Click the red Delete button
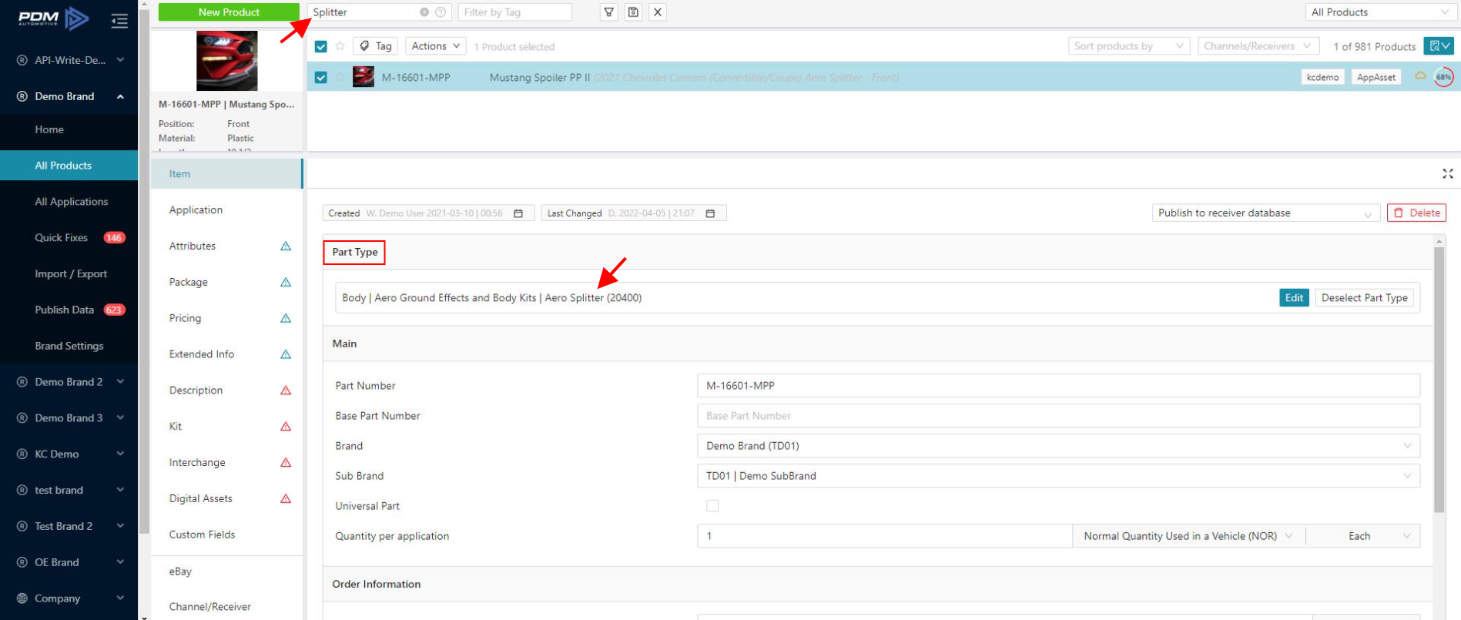The image size is (1461, 620). [x=1416, y=213]
